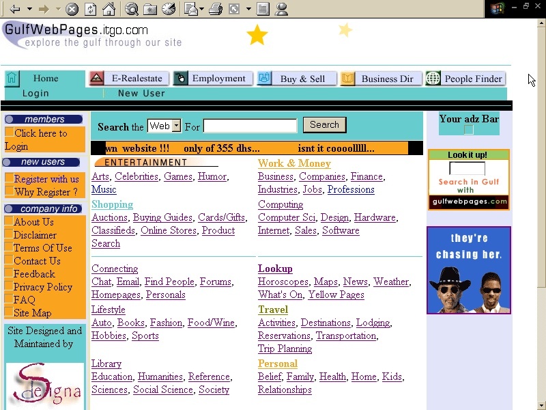Open the Home navigation tab
Viewport: 546px width, 410px height.
coord(45,79)
